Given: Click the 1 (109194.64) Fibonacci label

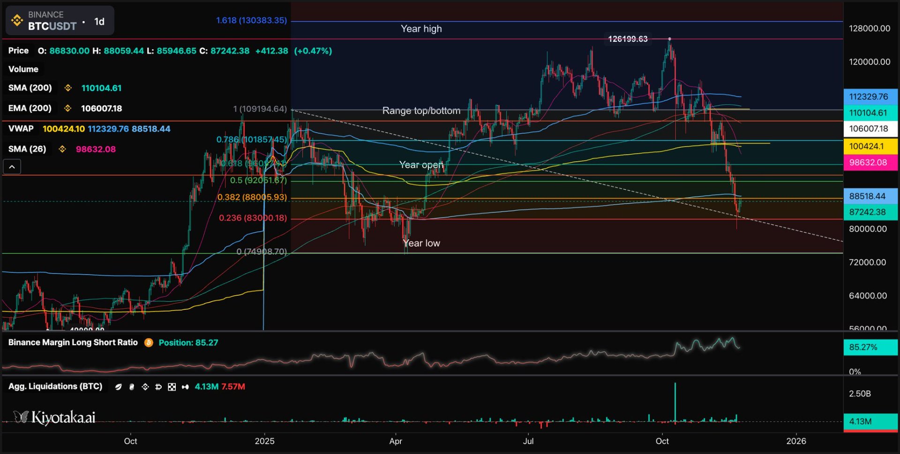Looking at the screenshot, I should pyautogui.click(x=260, y=109).
